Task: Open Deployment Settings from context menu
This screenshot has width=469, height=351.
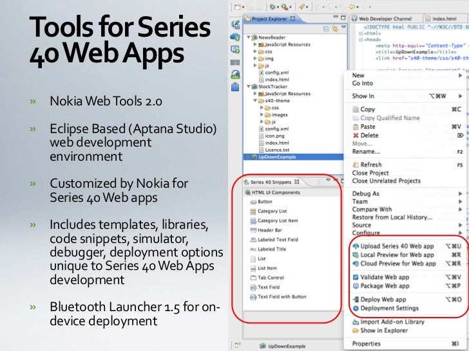Action: tap(407, 309)
